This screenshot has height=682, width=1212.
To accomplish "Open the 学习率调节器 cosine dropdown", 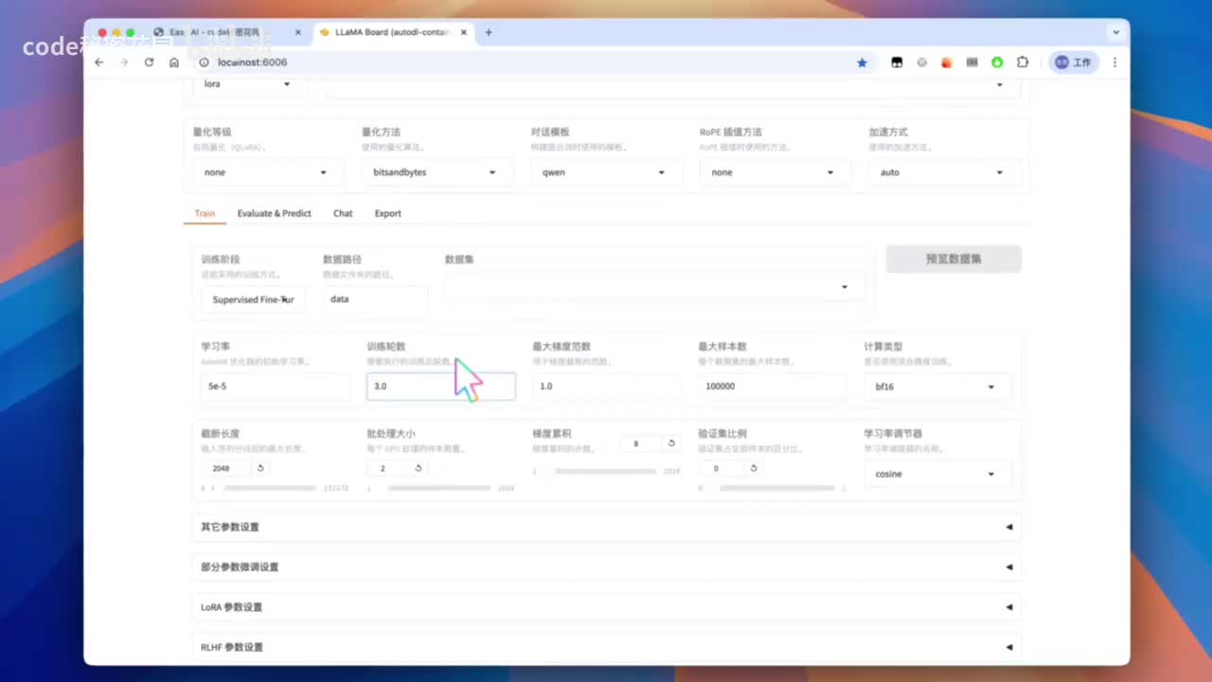I will 936,474.
